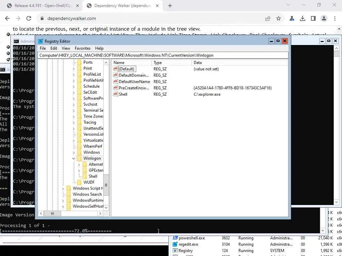Open the browser profile avatar
The image size is (342, 256).
coord(324,19)
